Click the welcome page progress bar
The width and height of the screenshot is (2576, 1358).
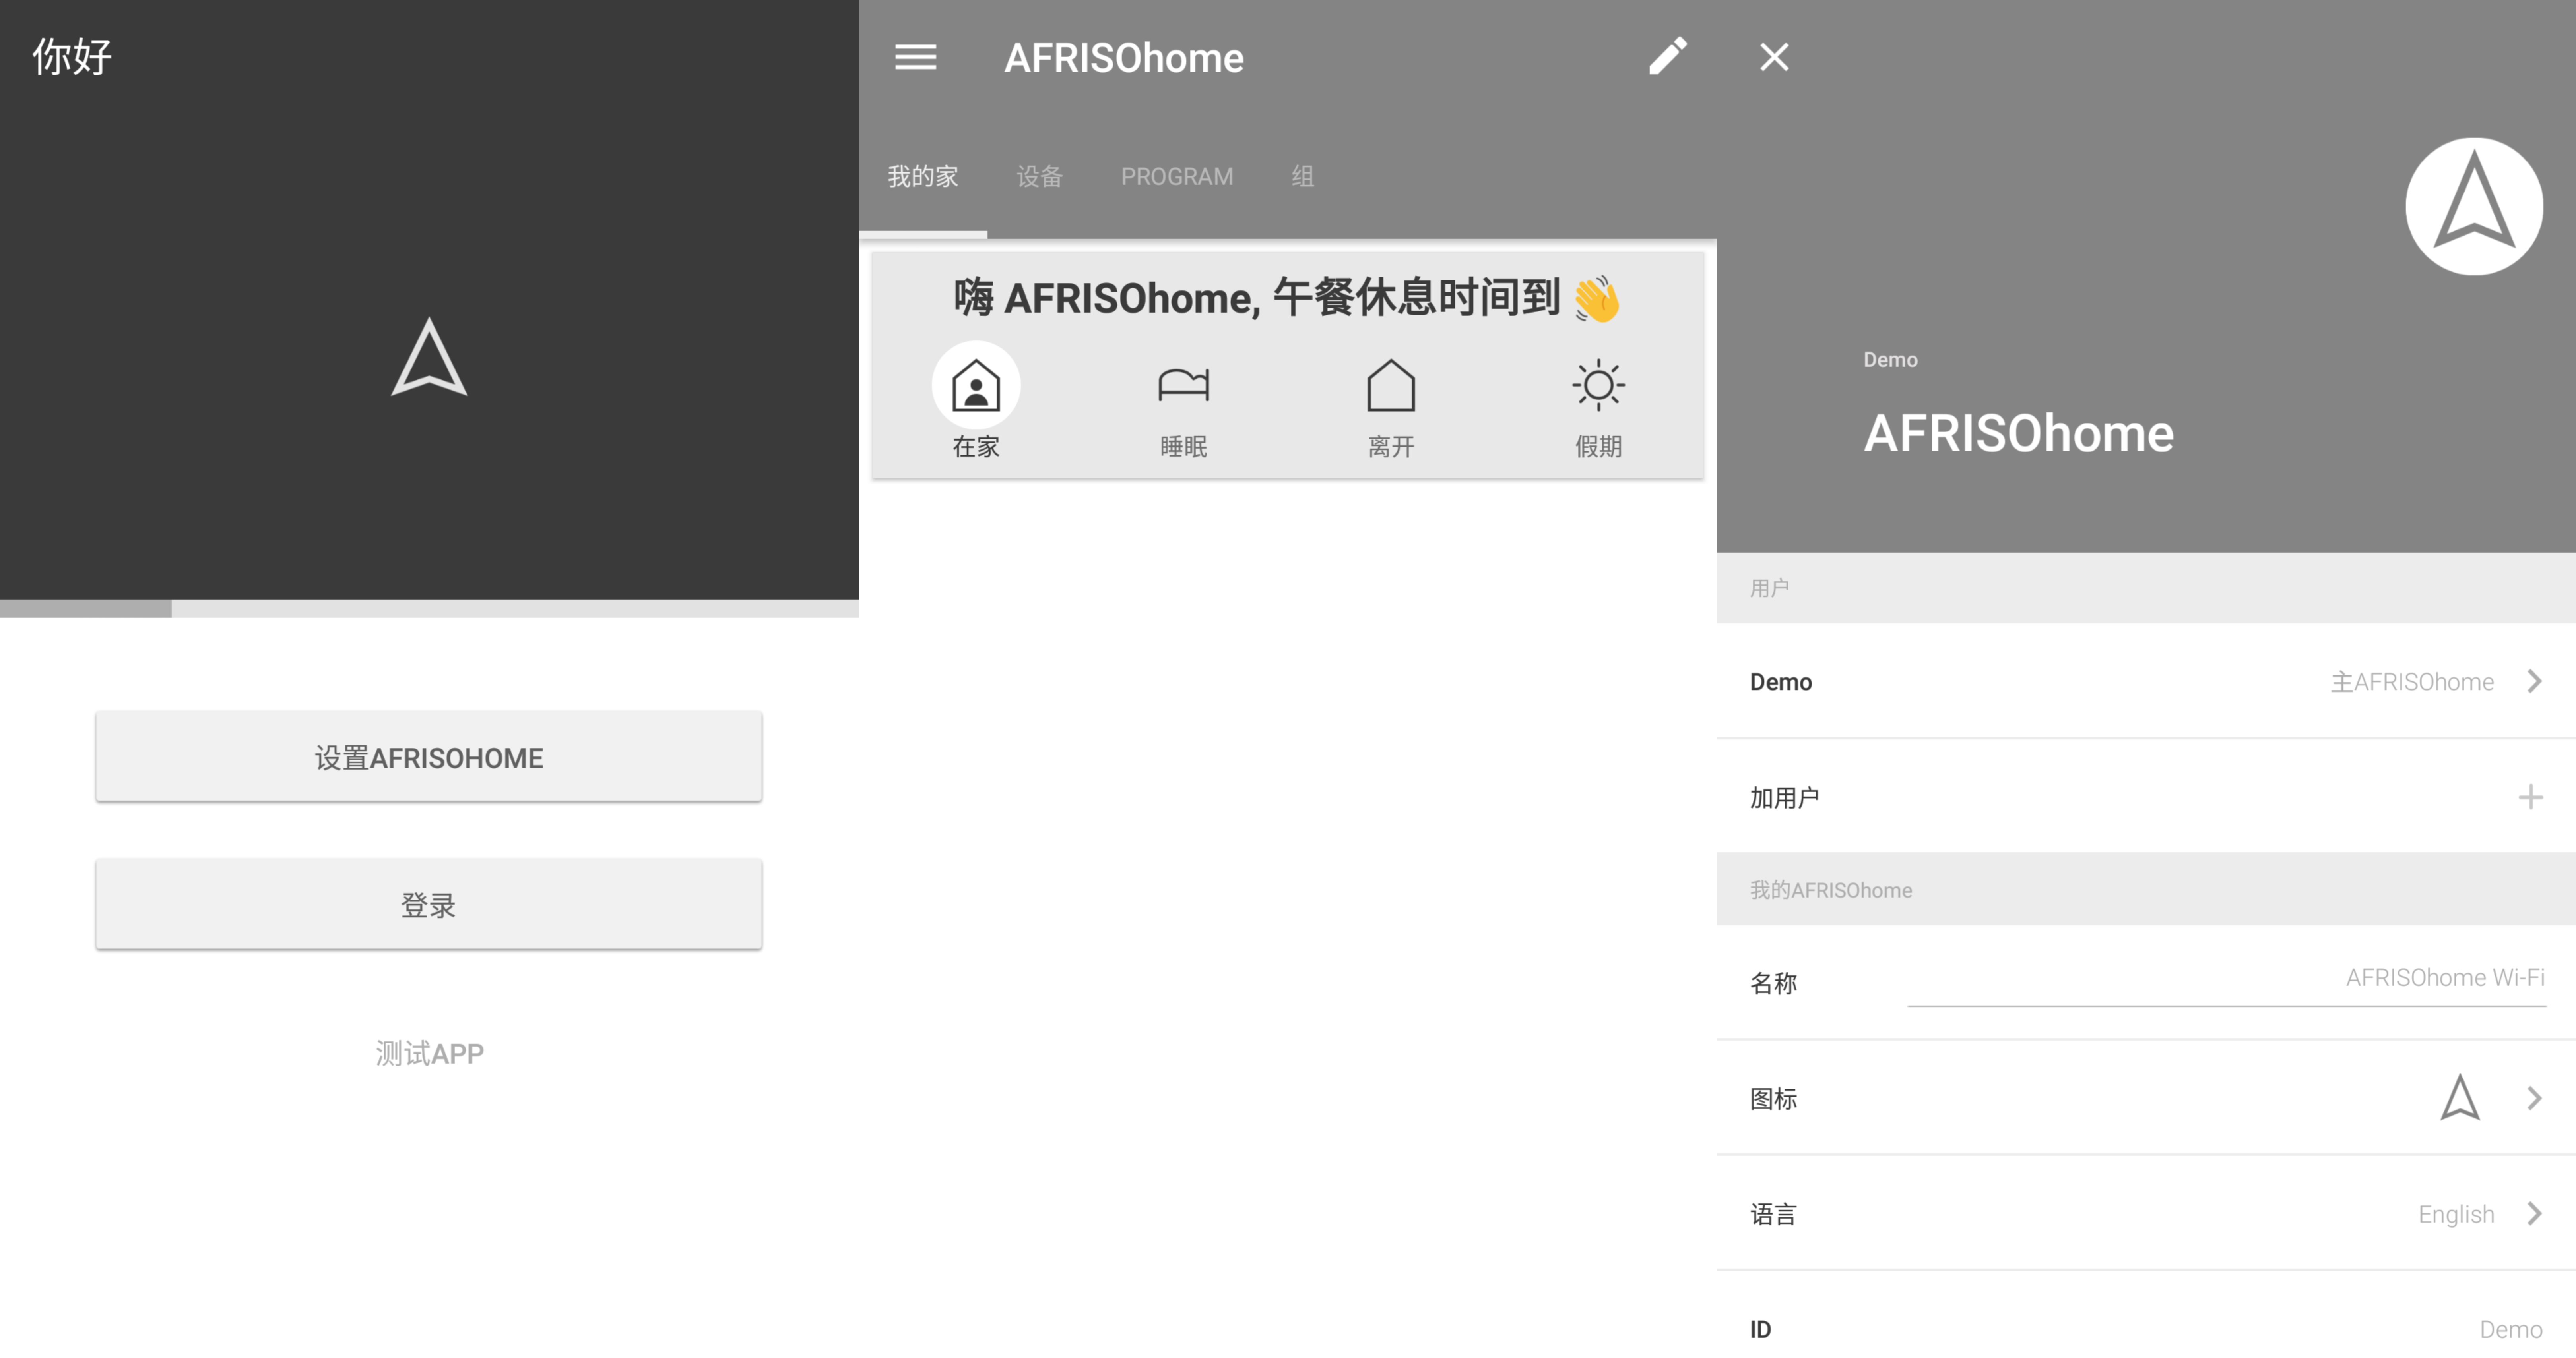(429, 609)
